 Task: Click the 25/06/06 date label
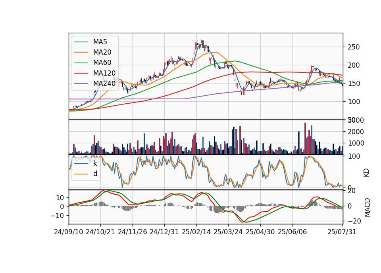pos(292,232)
